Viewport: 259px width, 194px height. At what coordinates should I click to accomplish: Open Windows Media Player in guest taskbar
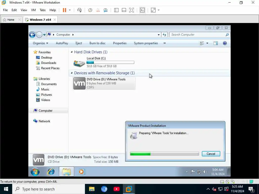(x=82, y=172)
